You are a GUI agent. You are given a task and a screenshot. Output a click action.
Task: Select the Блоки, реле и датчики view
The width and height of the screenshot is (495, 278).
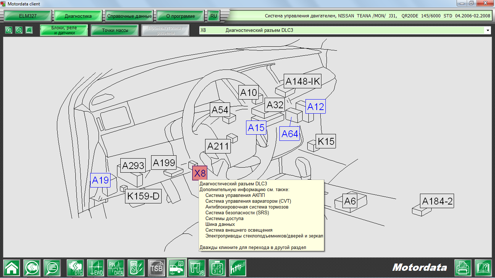(x=64, y=30)
